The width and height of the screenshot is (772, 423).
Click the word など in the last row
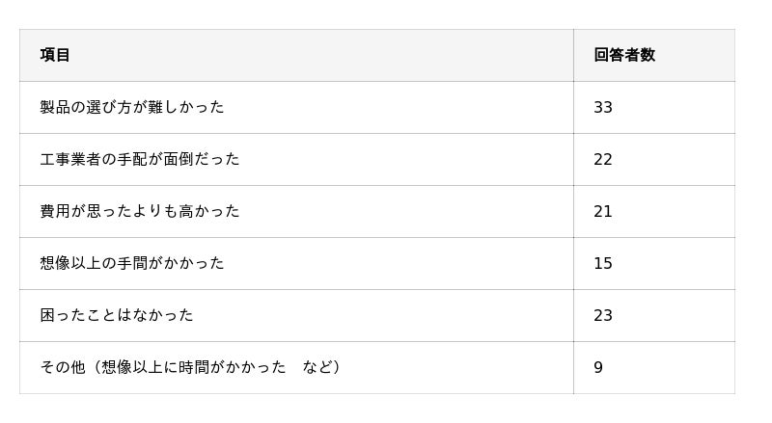tap(317, 367)
